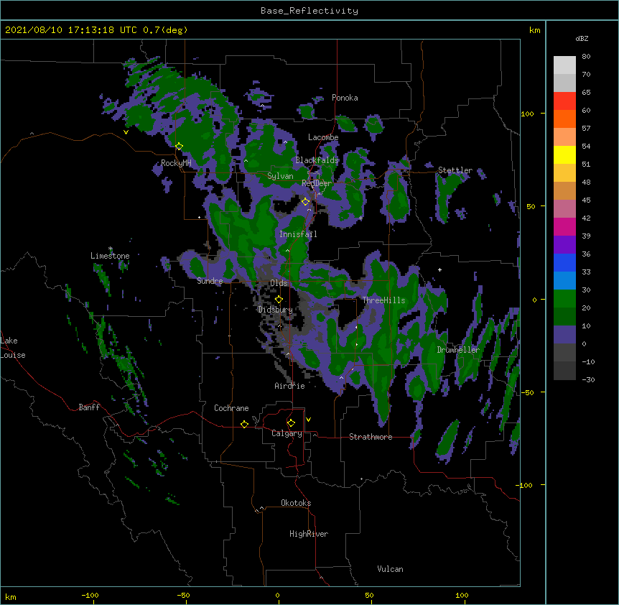Select the white swatch between 80 and 70

pyautogui.click(x=564, y=65)
